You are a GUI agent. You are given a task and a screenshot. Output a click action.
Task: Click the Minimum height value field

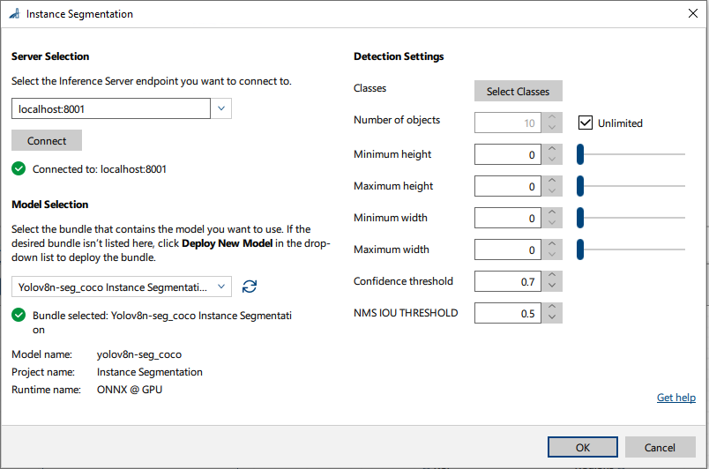(507, 154)
